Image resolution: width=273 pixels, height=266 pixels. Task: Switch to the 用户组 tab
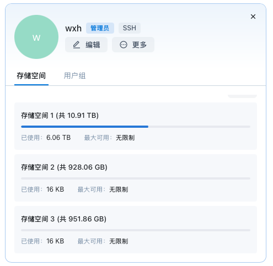tap(74, 75)
